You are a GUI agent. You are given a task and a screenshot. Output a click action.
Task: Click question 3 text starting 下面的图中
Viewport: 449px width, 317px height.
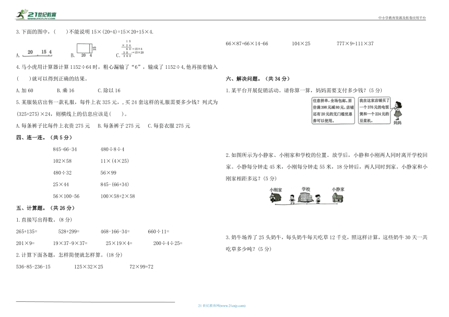pos(85,32)
